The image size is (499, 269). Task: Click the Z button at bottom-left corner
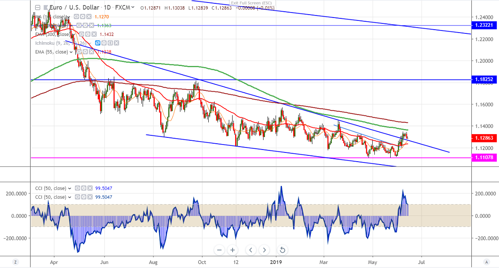tap(15, 262)
